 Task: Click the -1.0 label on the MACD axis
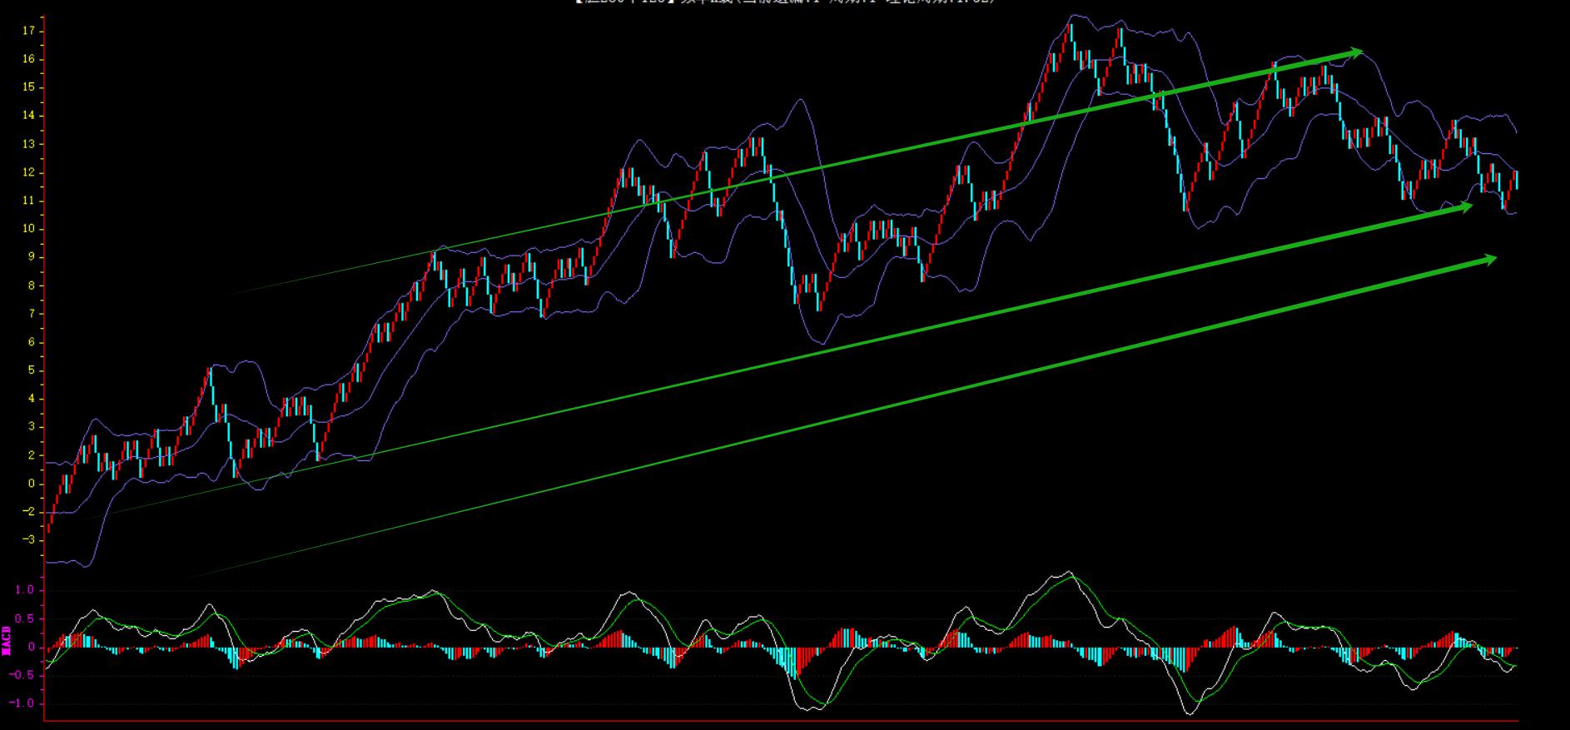click(x=23, y=703)
